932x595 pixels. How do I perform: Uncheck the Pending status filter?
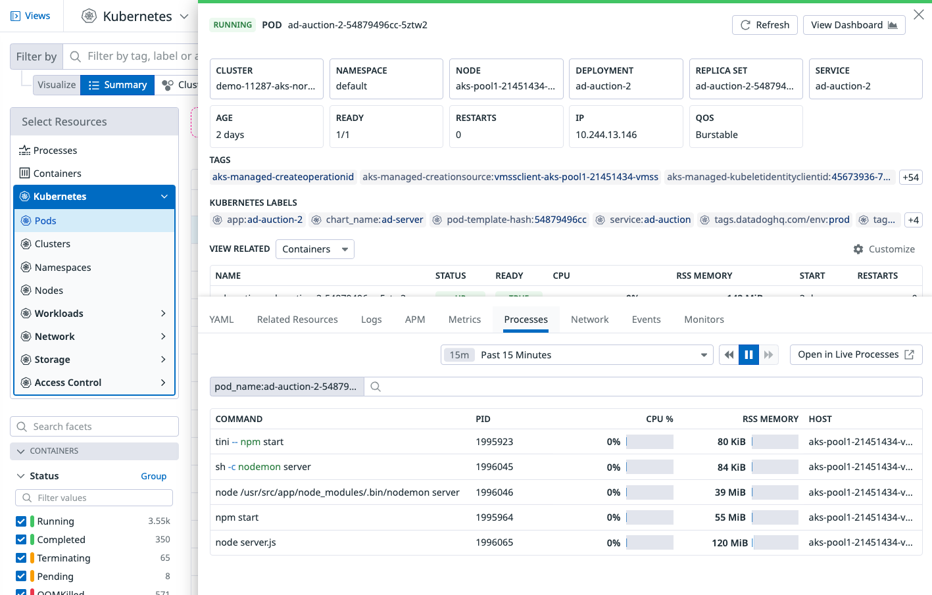pyautogui.click(x=21, y=577)
